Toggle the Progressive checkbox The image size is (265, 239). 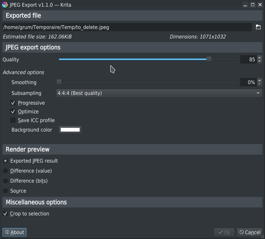[x=13, y=103]
